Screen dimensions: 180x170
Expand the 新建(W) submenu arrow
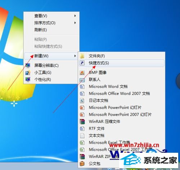(75, 56)
